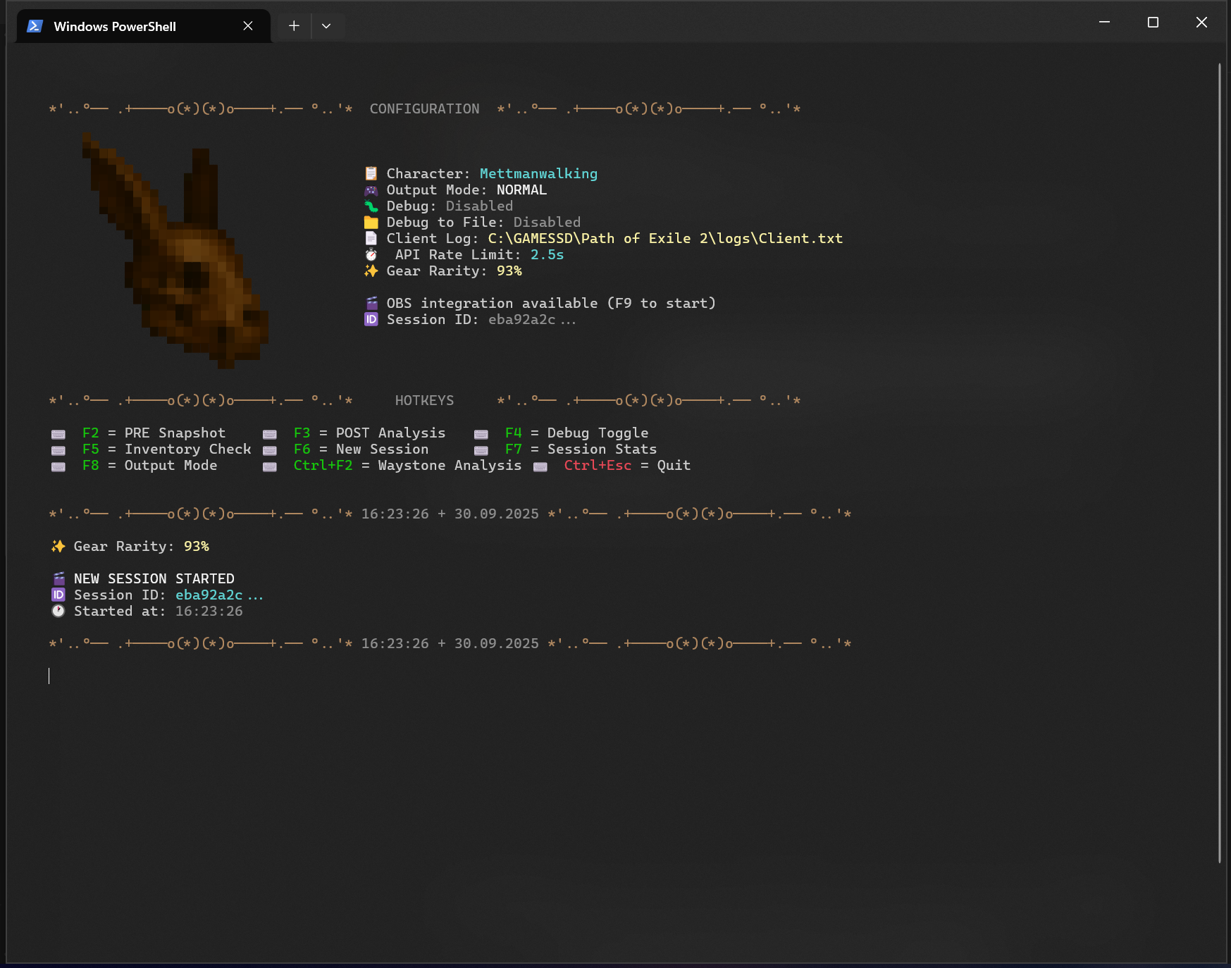Screen dimensions: 1231x968
Task: Click the keyboard icon beside F2 hotkey
Action: 58,434
